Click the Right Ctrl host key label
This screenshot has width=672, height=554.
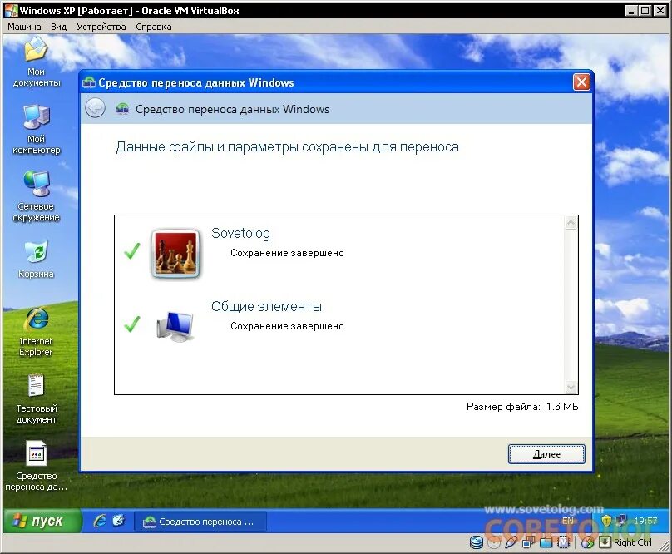click(x=633, y=542)
